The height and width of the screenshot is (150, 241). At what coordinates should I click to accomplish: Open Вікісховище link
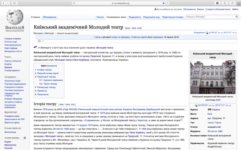10,132
